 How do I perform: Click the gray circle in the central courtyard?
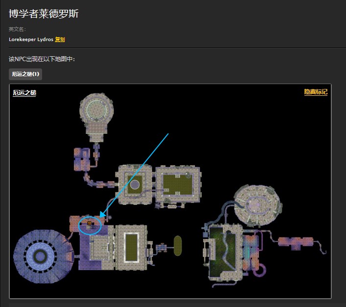coord(135,184)
